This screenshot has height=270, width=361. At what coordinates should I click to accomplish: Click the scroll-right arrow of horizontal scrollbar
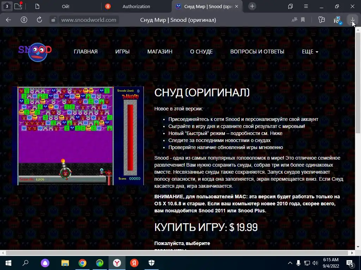pyautogui.click(x=352, y=253)
